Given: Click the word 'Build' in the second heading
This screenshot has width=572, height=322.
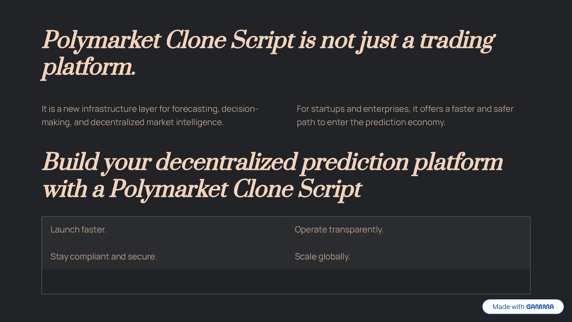Looking at the screenshot, I should (x=71, y=162).
